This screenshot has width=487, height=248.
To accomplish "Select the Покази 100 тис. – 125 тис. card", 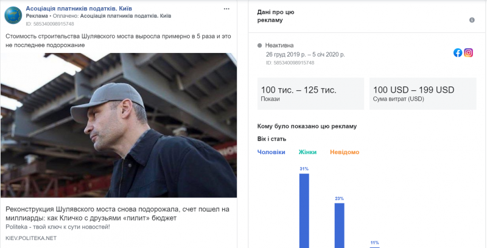I will click(x=309, y=93).
